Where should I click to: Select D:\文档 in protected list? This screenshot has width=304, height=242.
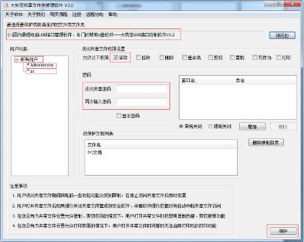tap(94, 153)
